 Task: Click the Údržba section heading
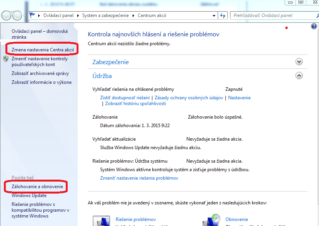(102, 76)
